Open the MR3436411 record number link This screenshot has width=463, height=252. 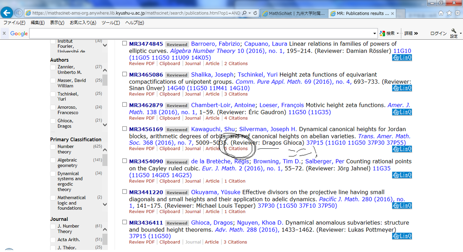[146, 223]
